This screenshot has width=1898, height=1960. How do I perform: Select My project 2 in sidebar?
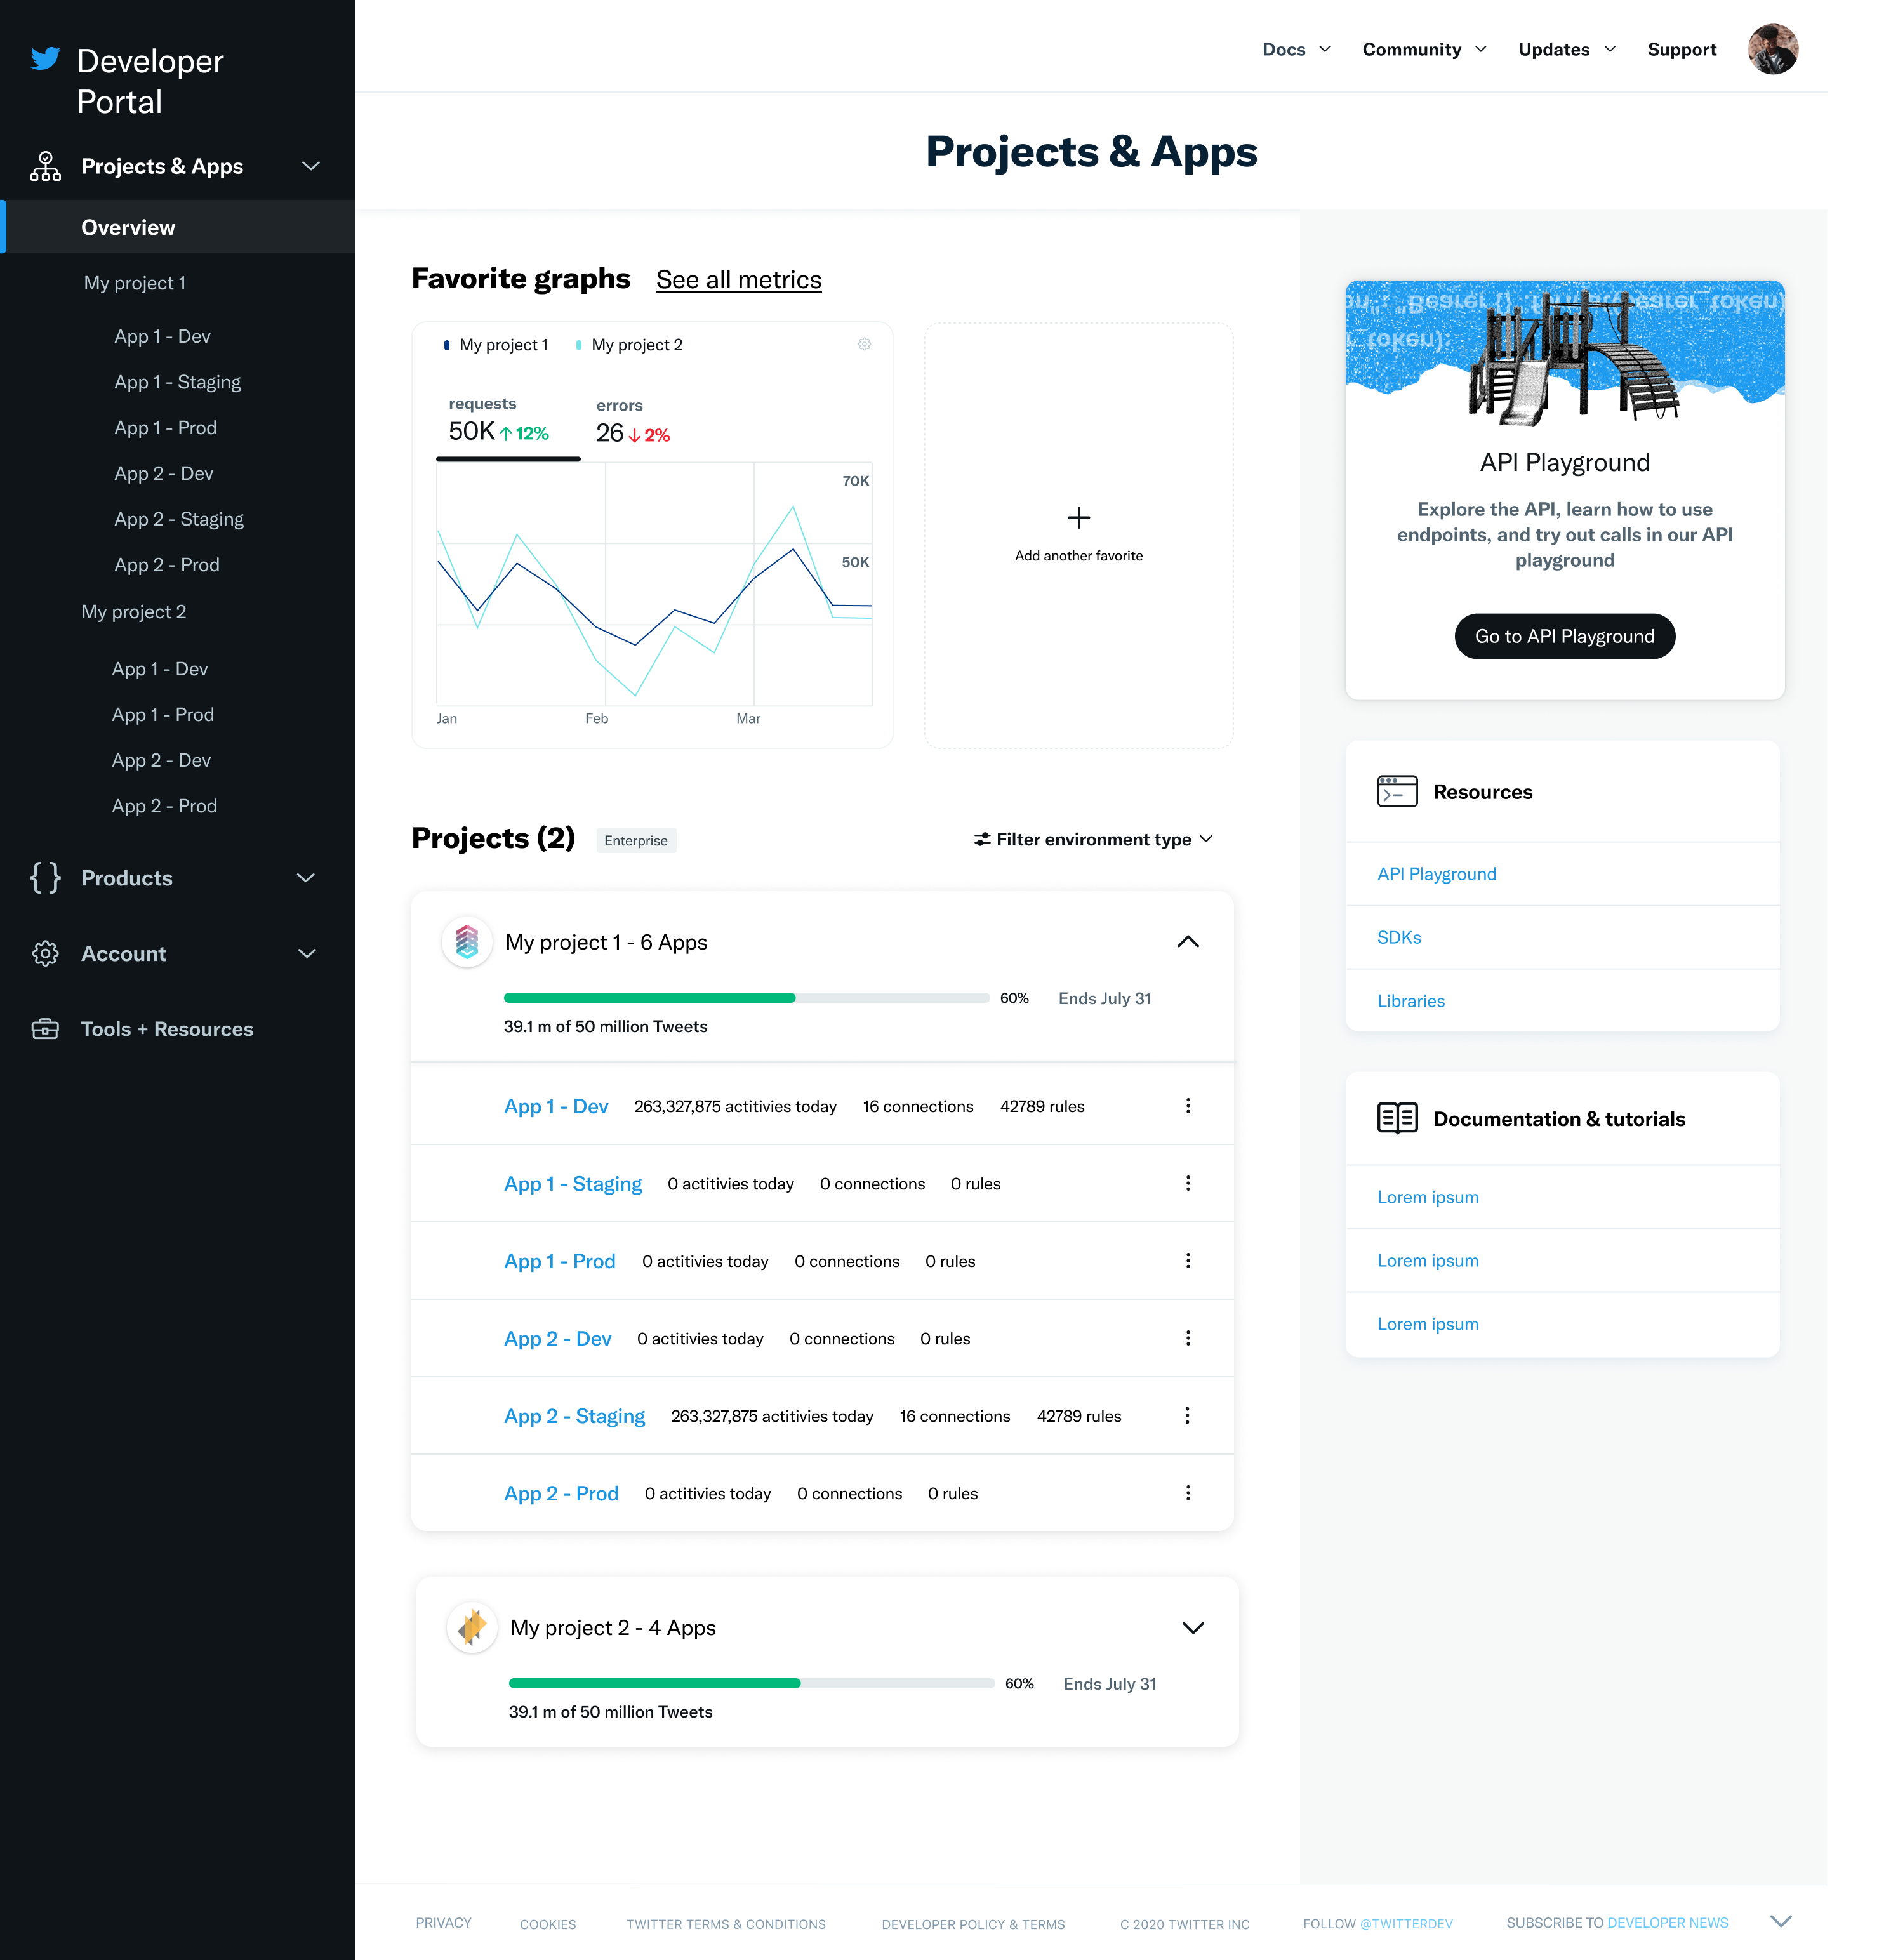[133, 611]
